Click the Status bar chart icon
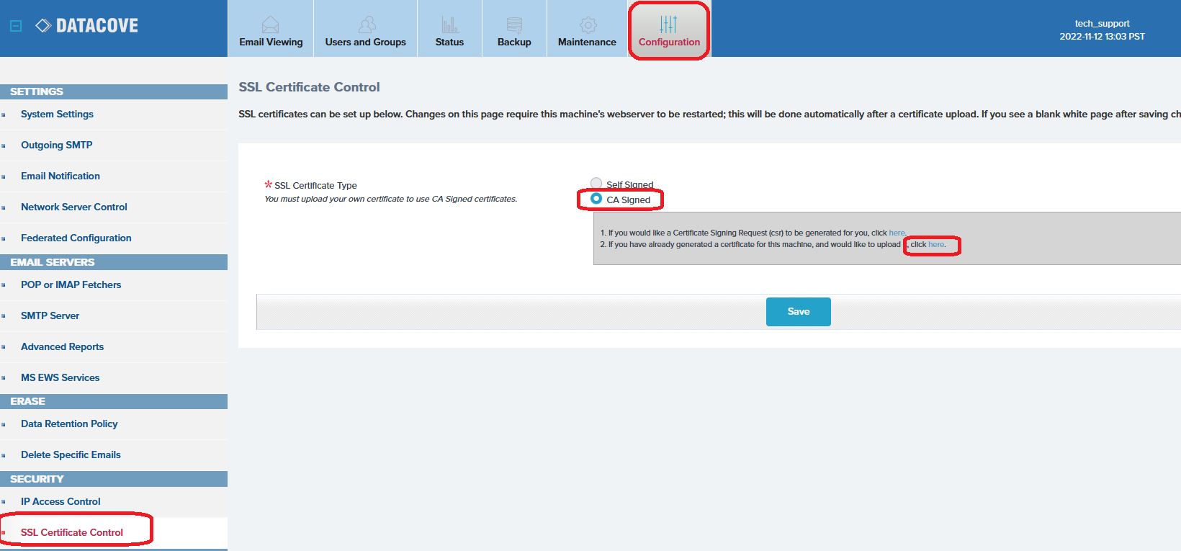Screen dimensions: 1181x551 [x=449, y=25]
